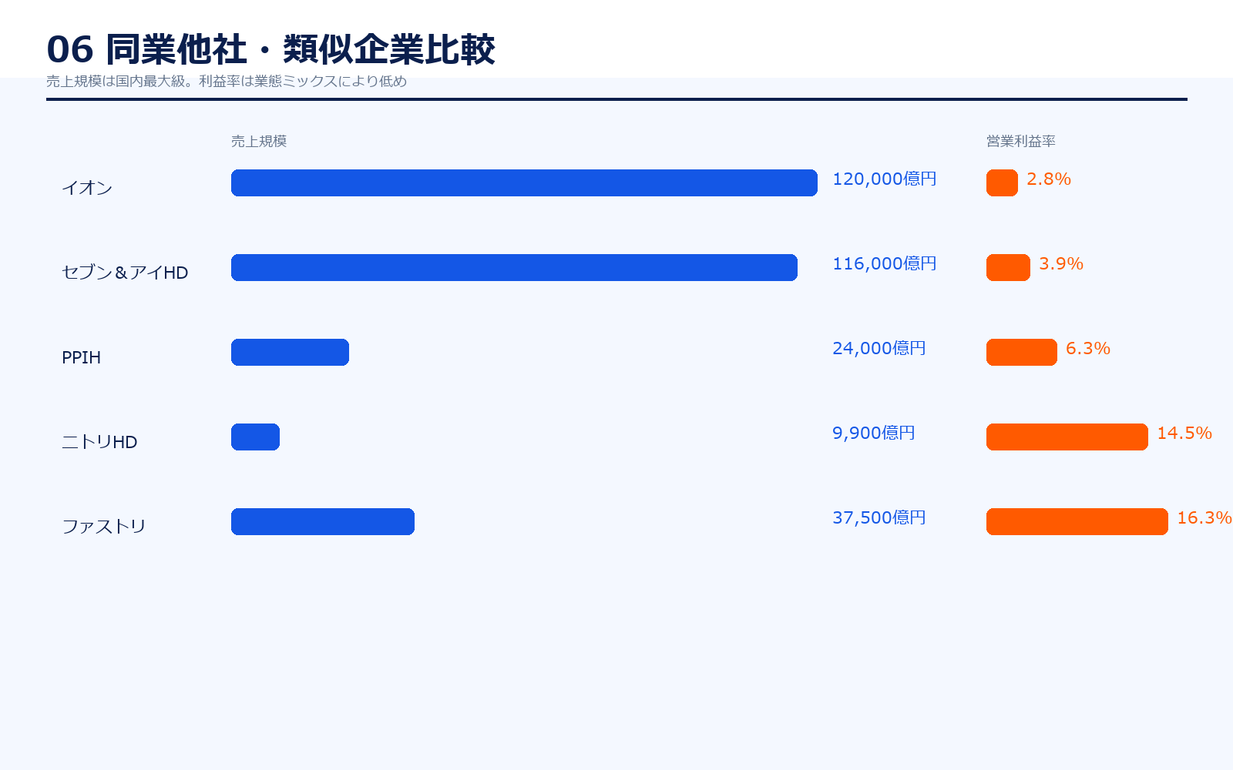The width and height of the screenshot is (1233, 770).
Task: Select the ニトリHD company label
Action: [99, 441]
